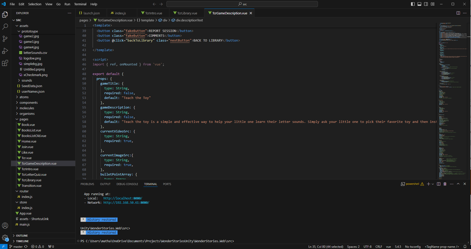Click the master branch in status bar
Image resolution: width=471 pixels, height=249 pixels.
tap(16, 247)
